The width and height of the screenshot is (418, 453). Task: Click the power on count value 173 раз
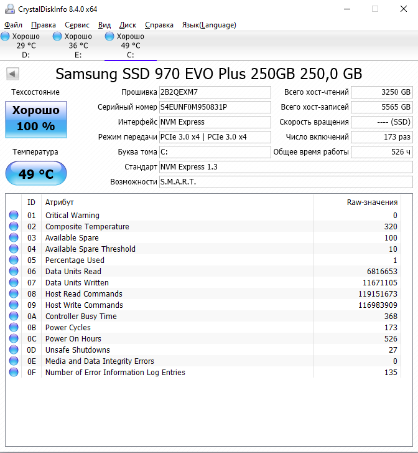click(382, 137)
